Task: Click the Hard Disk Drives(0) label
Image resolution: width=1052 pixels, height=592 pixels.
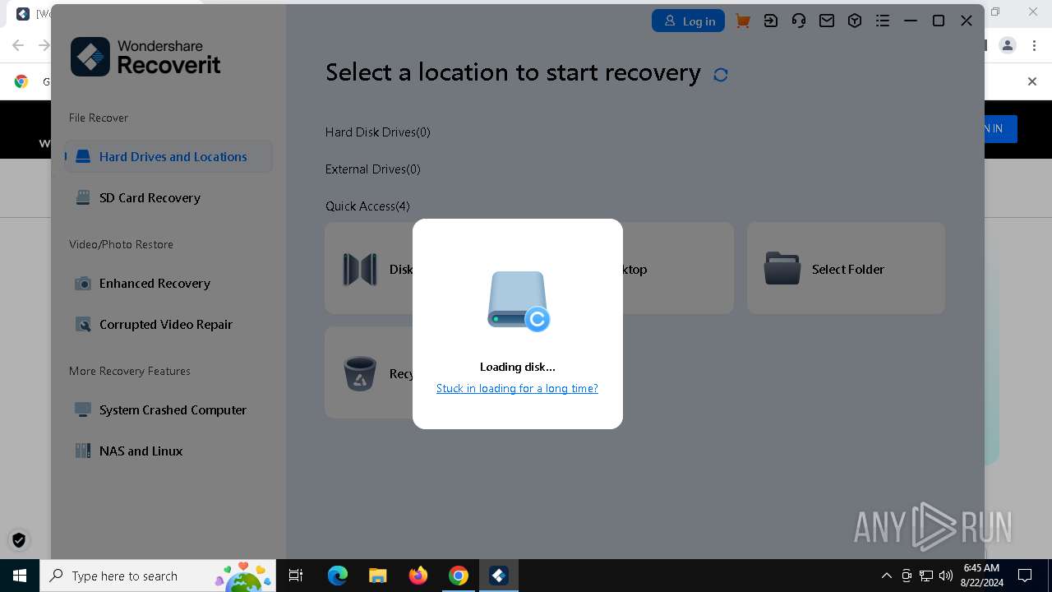Action: coord(377,132)
